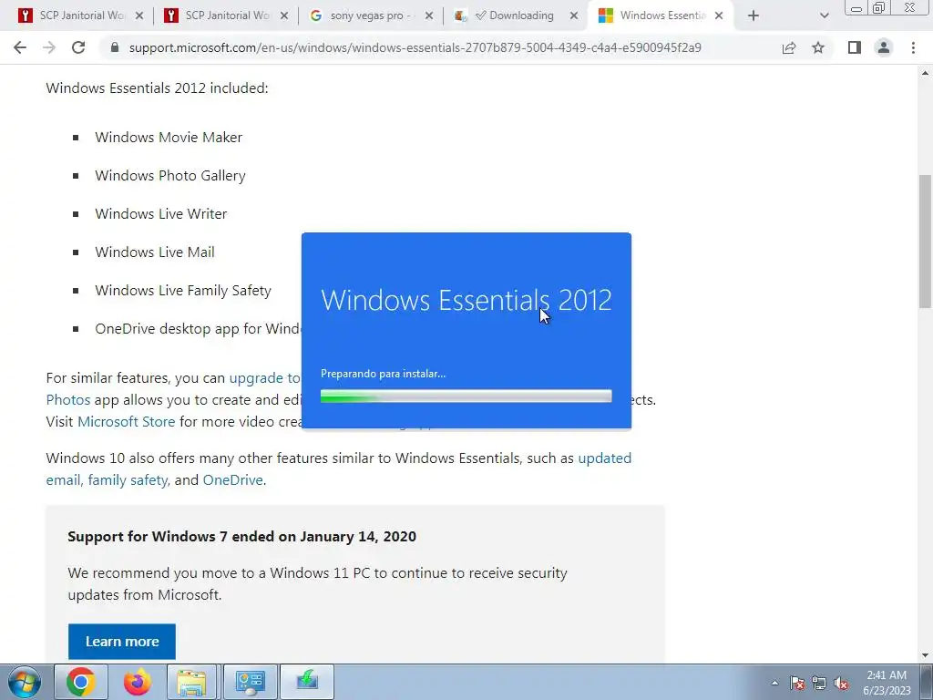
Task: Follow the 'upgrade to' link
Action: (265, 378)
